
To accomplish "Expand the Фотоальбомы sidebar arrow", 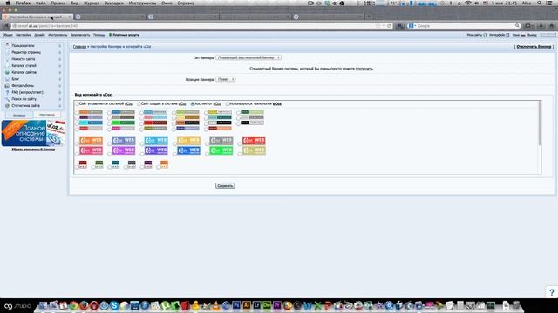I will click(60, 86).
